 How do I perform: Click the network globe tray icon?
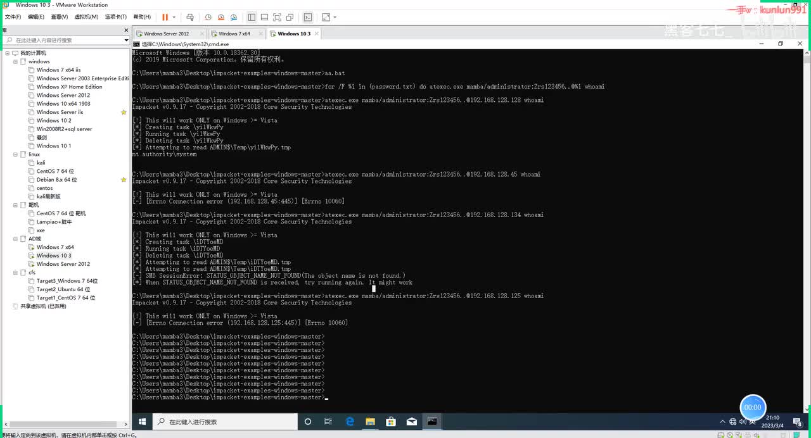coord(732,422)
